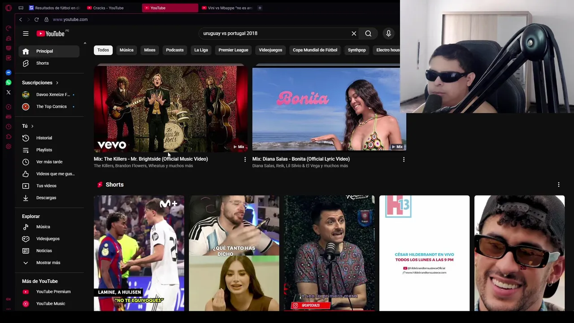
Task: Open the Opera menu logo icon
Action: tap(9, 8)
